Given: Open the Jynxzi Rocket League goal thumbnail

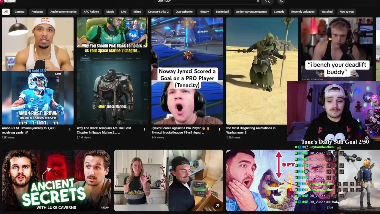Looking at the screenshot, I should click(187, 71).
